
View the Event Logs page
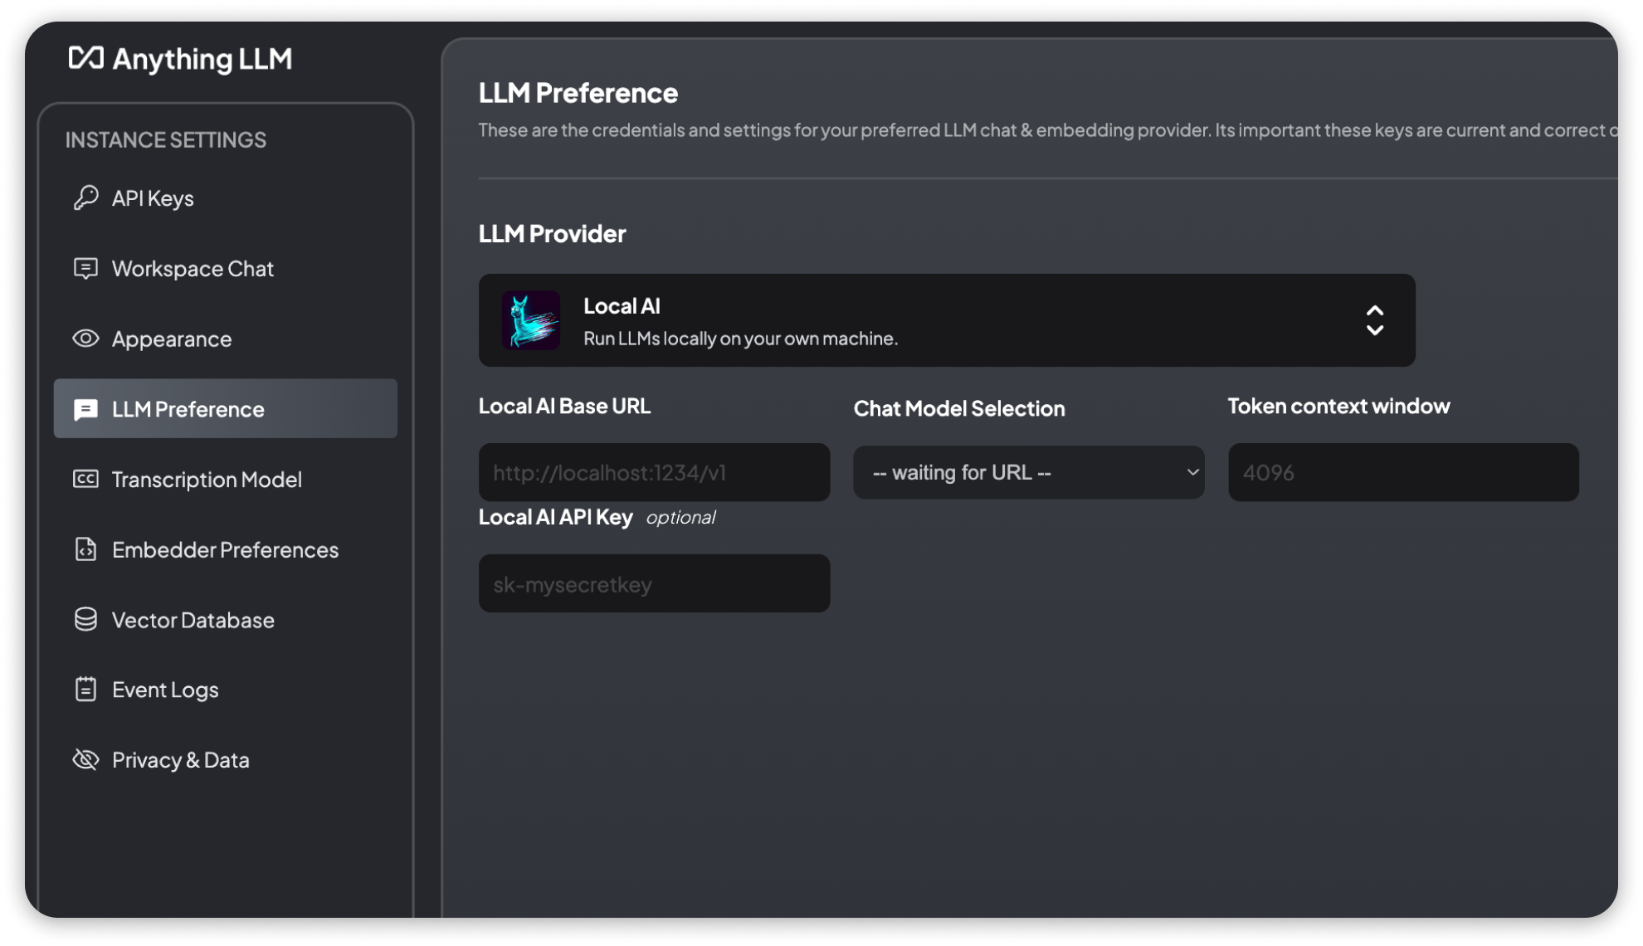226,690
